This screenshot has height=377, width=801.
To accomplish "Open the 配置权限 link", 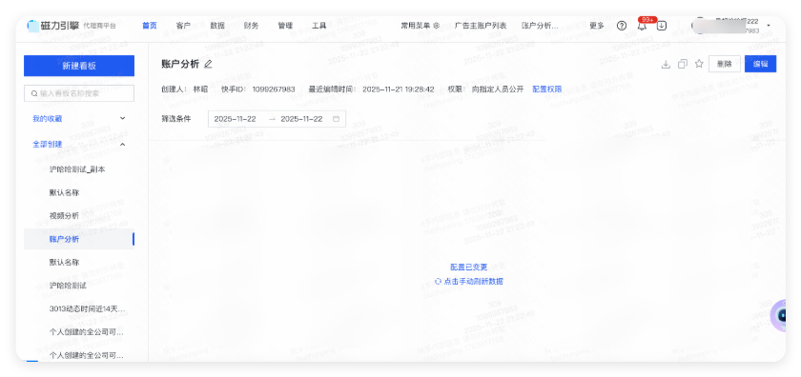I will coord(547,89).
